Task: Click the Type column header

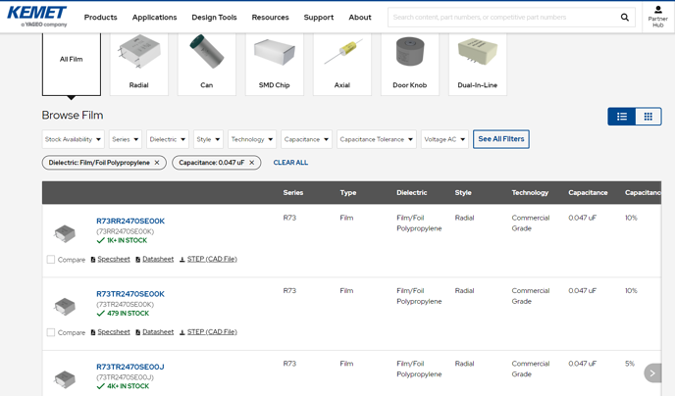Action: [348, 193]
